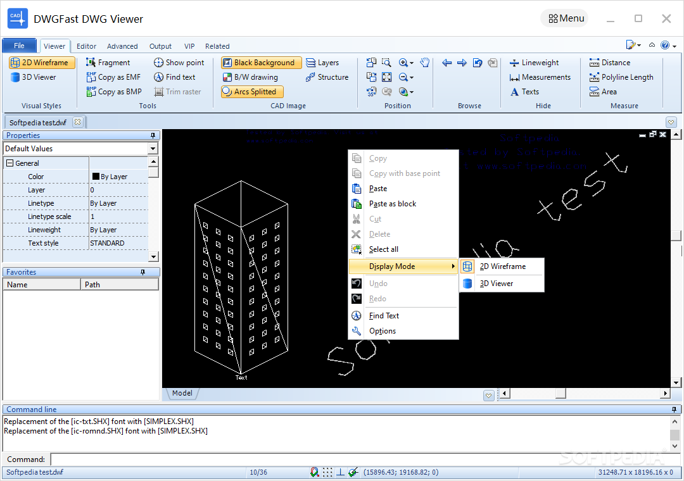Select the 3D Viewer visual style in ribbon
Image resolution: width=684 pixels, height=481 pixels.
pos(34,77)
